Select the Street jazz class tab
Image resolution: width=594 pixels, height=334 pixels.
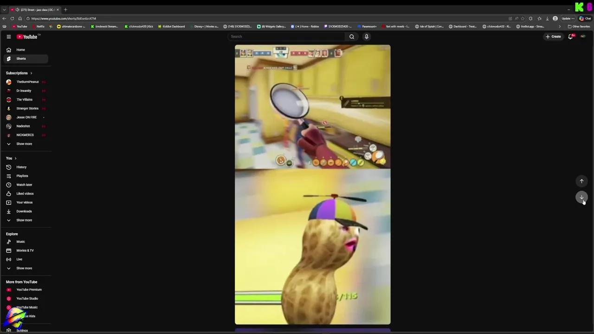[35, 10]
